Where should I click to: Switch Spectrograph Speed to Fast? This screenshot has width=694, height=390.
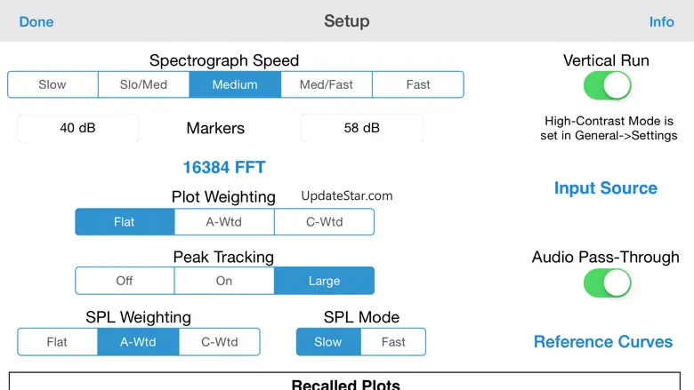coord(418,84)
